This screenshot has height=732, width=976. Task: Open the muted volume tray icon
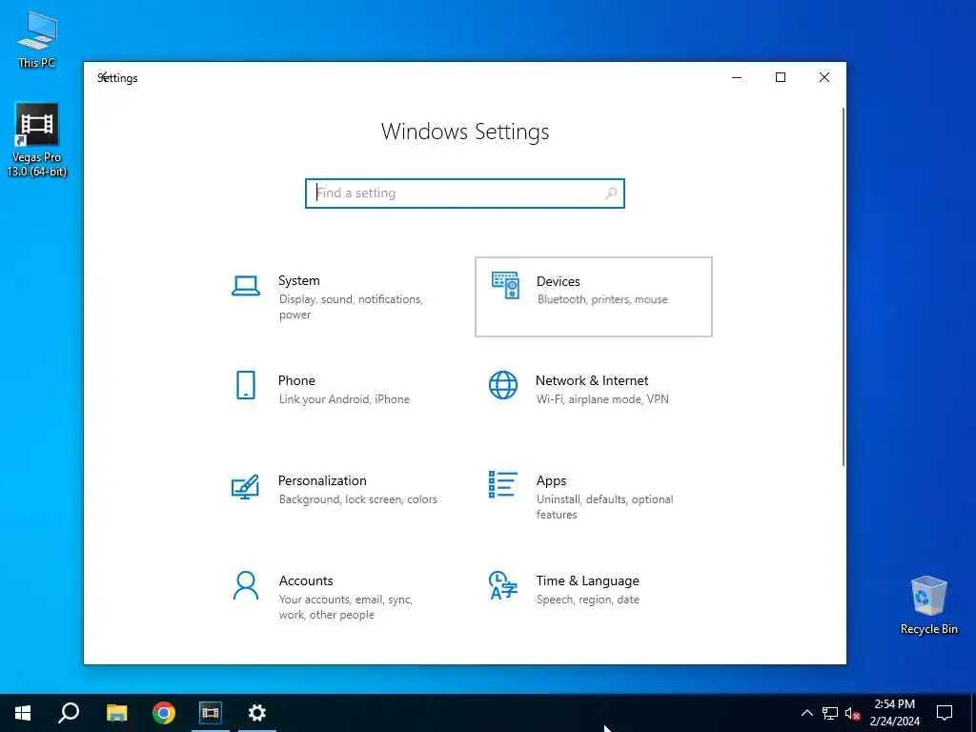click(852, 713)
